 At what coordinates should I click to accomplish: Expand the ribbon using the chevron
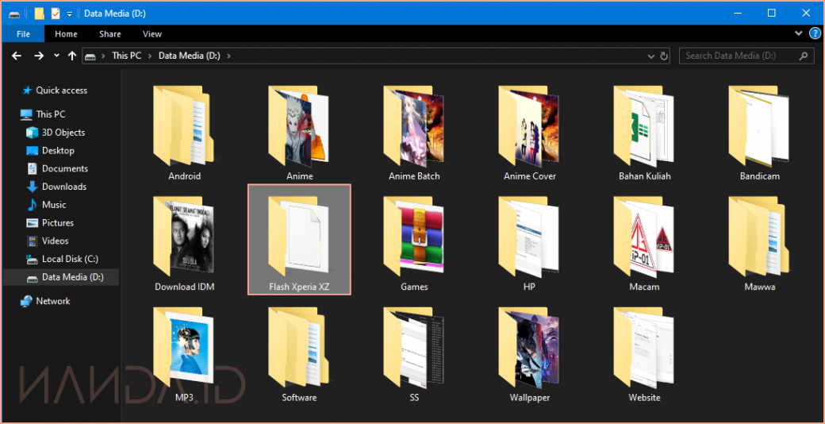[x=799, y=34]
